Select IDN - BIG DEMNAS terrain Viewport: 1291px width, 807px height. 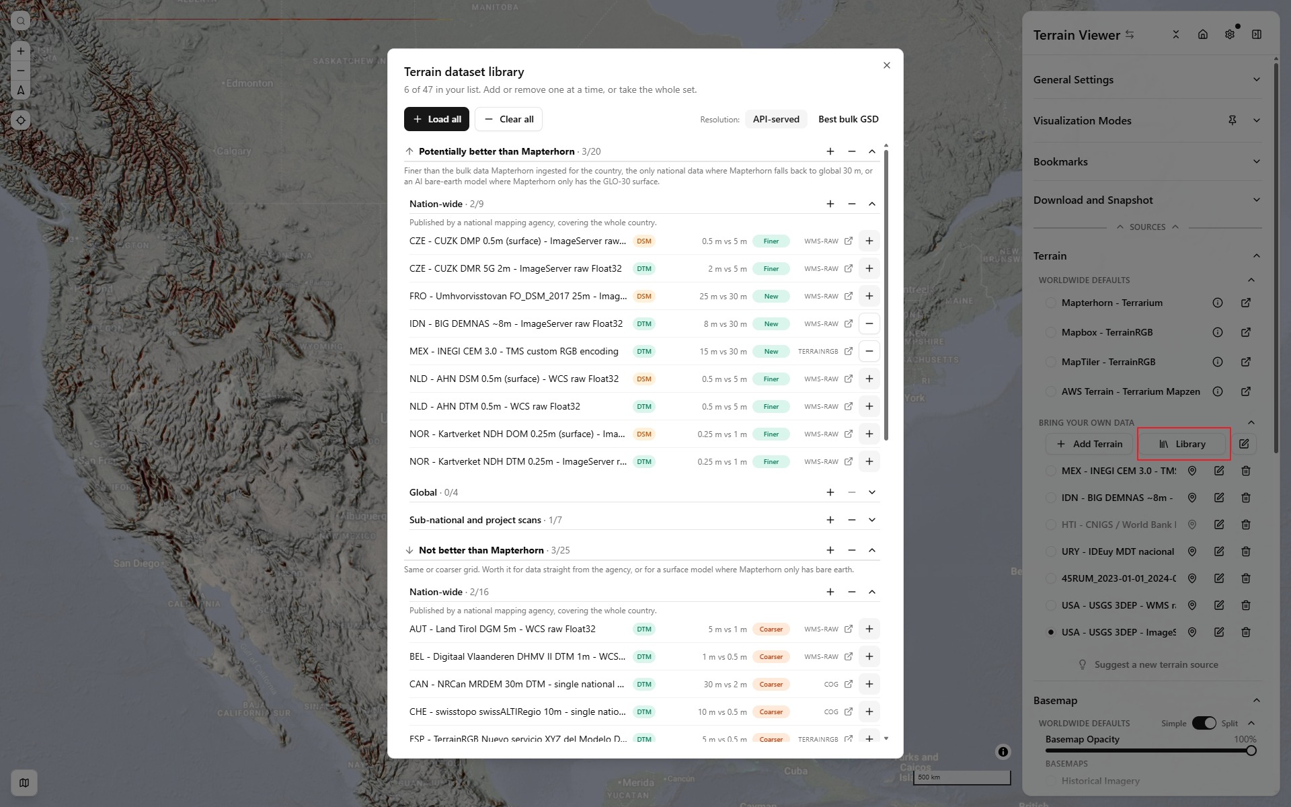(1051, 498)
